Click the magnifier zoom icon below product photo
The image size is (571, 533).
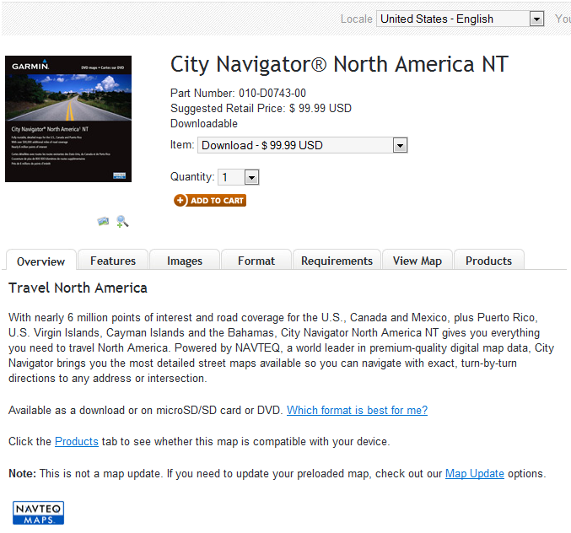(122, 221)
